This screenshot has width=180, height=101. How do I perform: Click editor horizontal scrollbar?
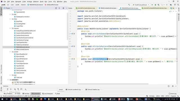pyautogui.click(x=113, y=84)
